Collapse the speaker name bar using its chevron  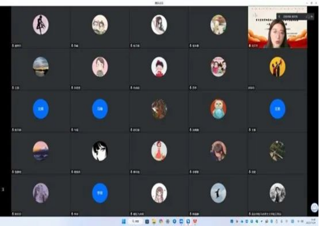coord(279,17)
